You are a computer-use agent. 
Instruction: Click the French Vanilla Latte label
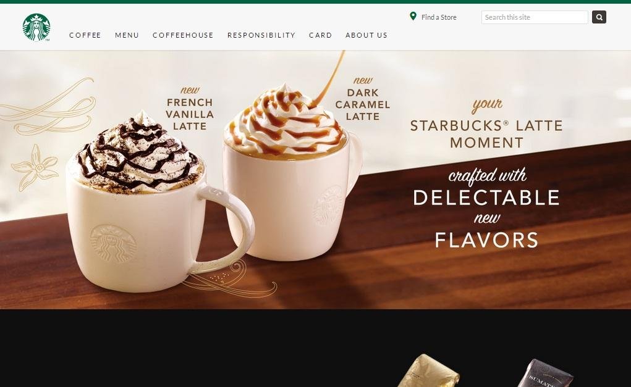point(190,109)
